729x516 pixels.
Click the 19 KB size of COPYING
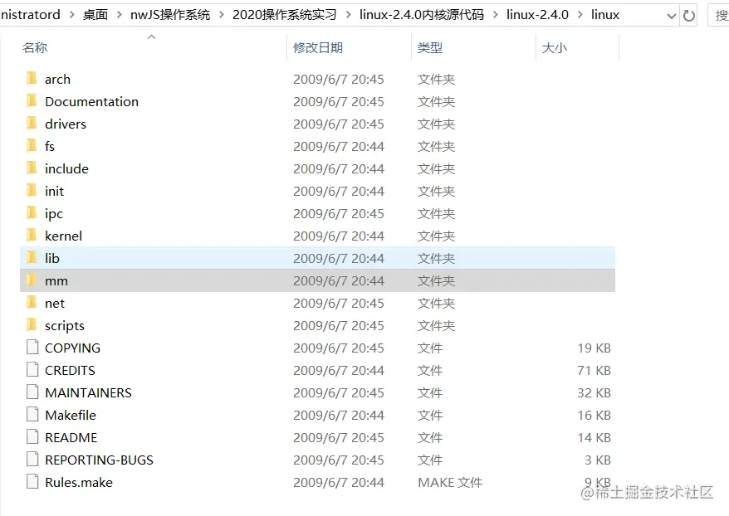point(594,348)
